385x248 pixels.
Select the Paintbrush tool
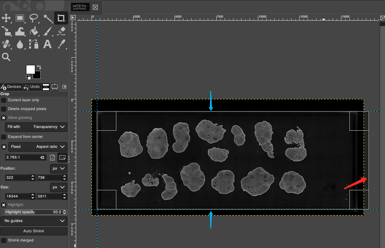coord(47,31)
